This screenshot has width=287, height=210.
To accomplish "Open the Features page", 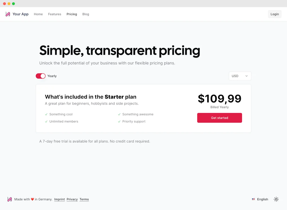I will pos(55,14).
